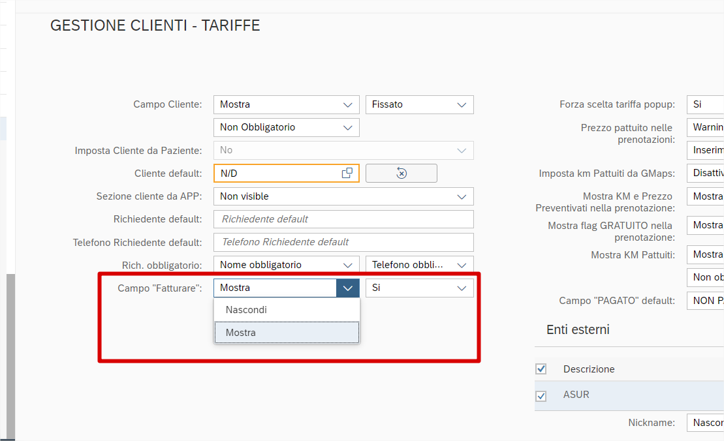Click the reset Cliente default button

pyautogui.click(x=401, y=173)
